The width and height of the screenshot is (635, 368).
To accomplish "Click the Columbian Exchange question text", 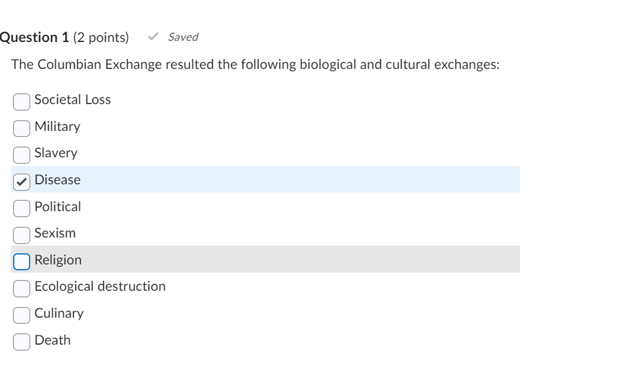I will [255, 64].
